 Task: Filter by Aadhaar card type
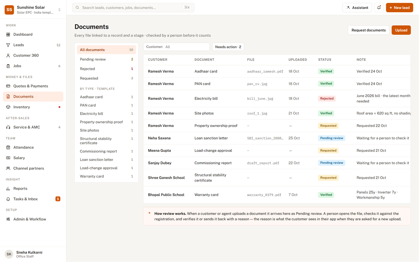[106, 97]
